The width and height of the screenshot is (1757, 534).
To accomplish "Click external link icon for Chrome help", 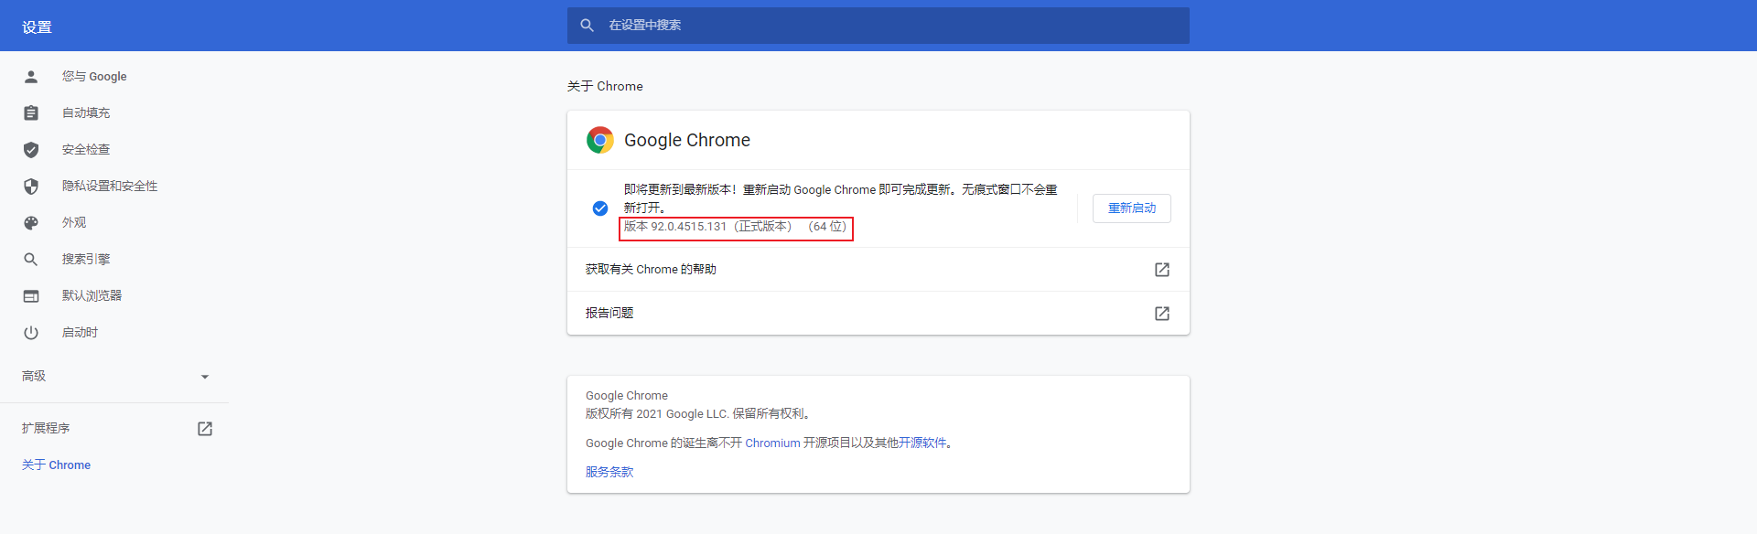I will click(x=1162, y=270).
